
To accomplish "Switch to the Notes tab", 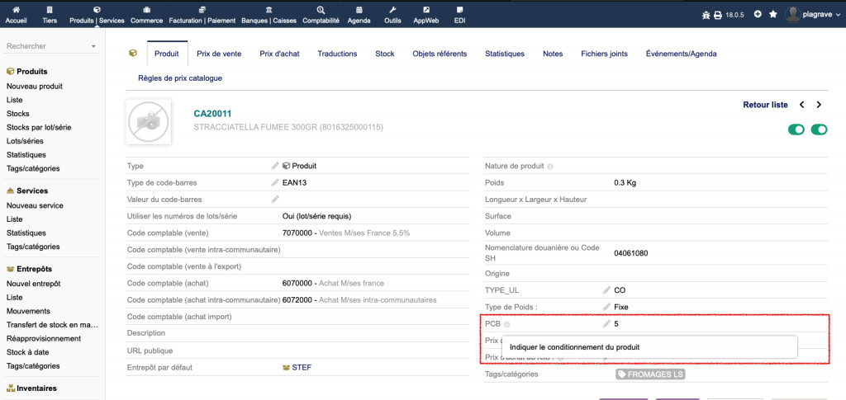I will pyautogui.click(x=553, y=54).
